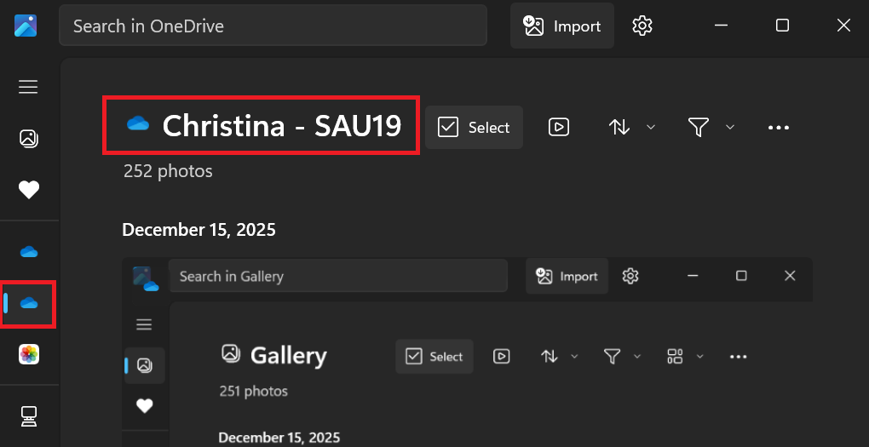Open Favorites heart in the sidebar

(28, 190)
